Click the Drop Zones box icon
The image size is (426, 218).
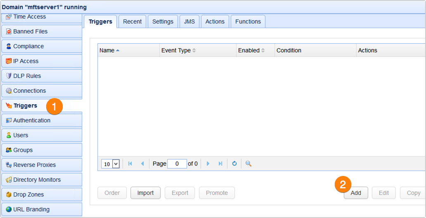point(9,195)
